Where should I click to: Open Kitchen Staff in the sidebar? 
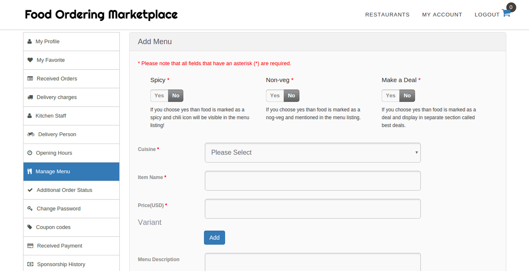(x=51, y=116)
